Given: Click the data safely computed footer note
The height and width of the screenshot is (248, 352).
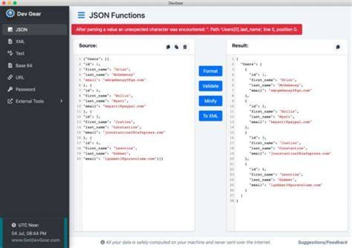Looking at the screenshot, I should click(x=188, y=242).
